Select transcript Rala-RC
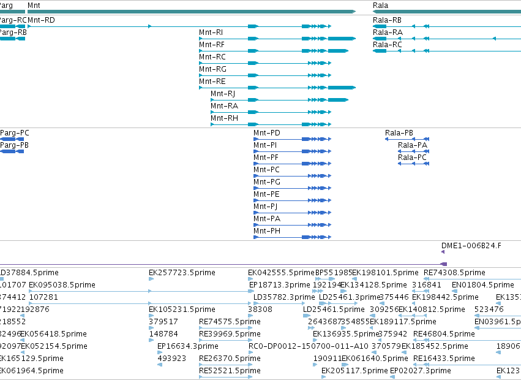Image resolution: width=521 pixels, height=380 pixels. (x=388, y=45)
